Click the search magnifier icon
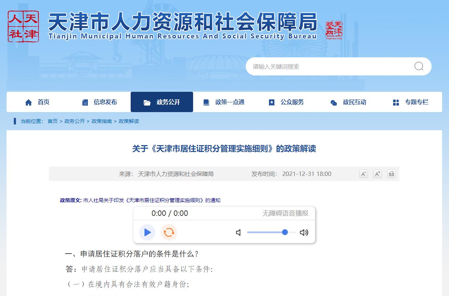449x296 pixels. point(419,66)
